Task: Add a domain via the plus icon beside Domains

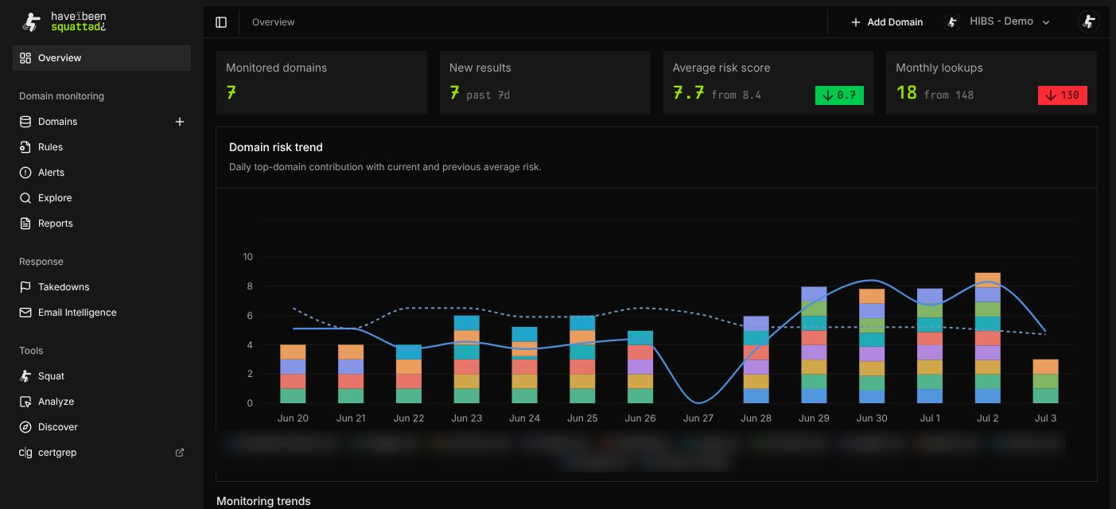Action: 180,122
